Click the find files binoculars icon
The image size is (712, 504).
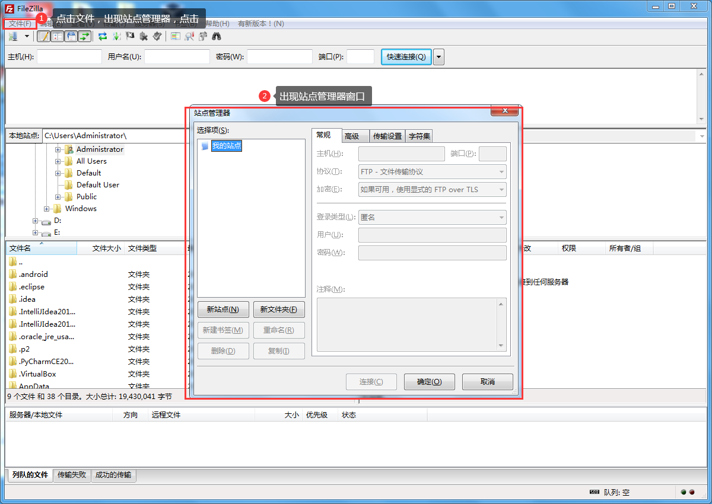click(x=217, y=36)
